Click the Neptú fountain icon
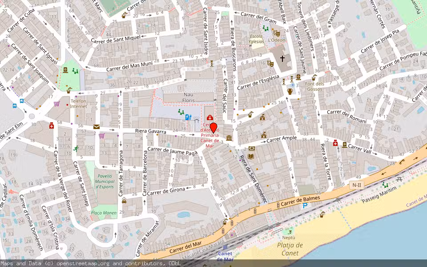 click(290, 232)
